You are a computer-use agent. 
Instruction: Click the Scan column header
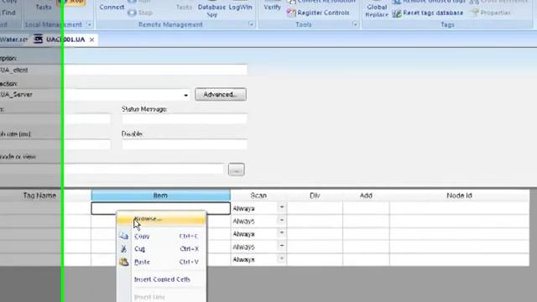click(258, 195)
